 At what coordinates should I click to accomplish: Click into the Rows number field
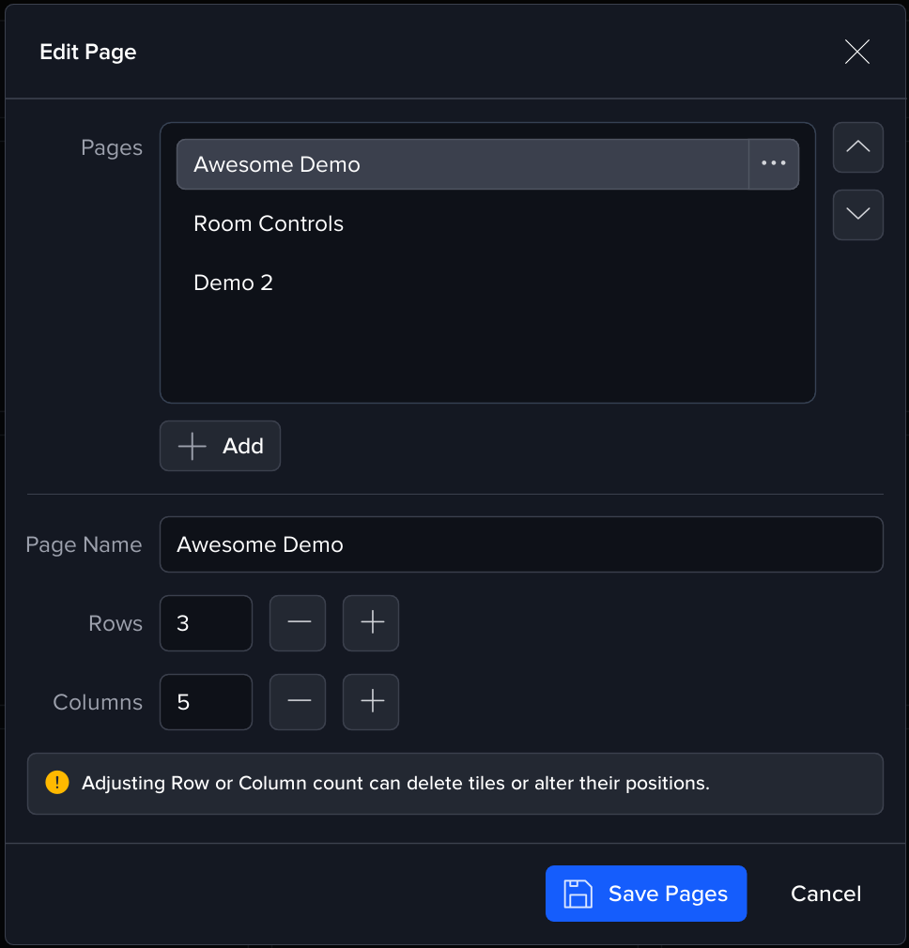click(206, 623)
